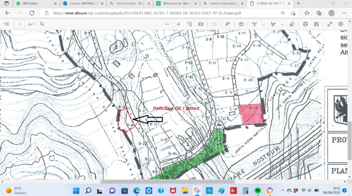The image size is (352, 196).
Task: Click the vertical scrollbar thumb
Action: click(x=350, y=141)
